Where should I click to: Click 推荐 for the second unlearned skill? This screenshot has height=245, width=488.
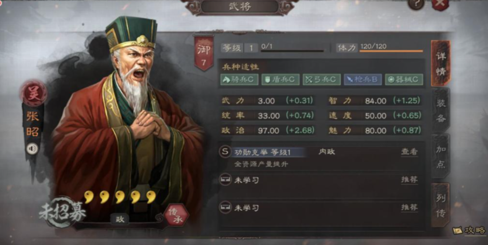(409, 207)
